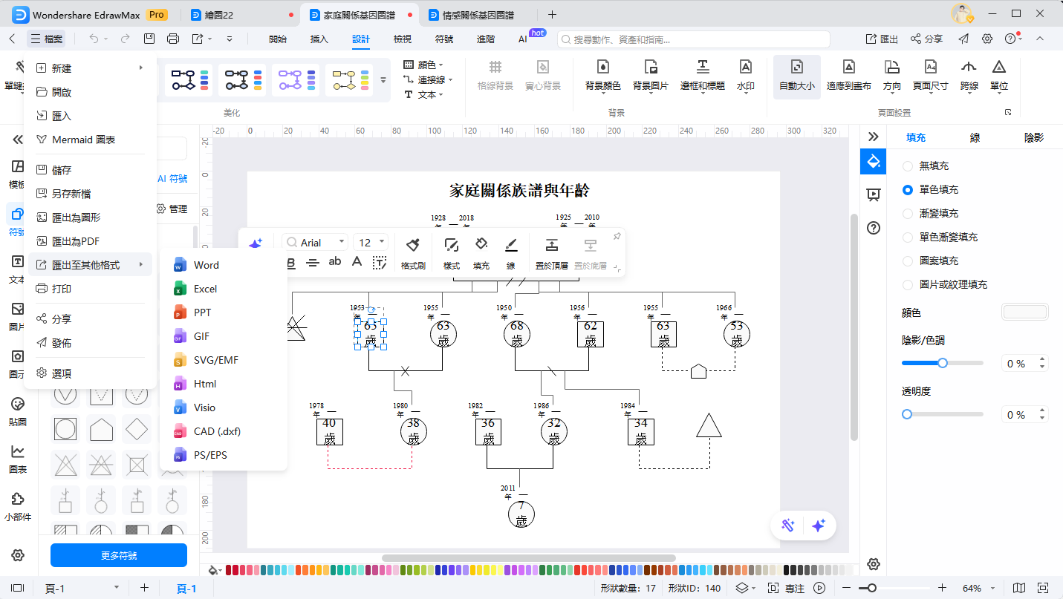Toggle bold formatting on floating toolbar

pos(291,261)
